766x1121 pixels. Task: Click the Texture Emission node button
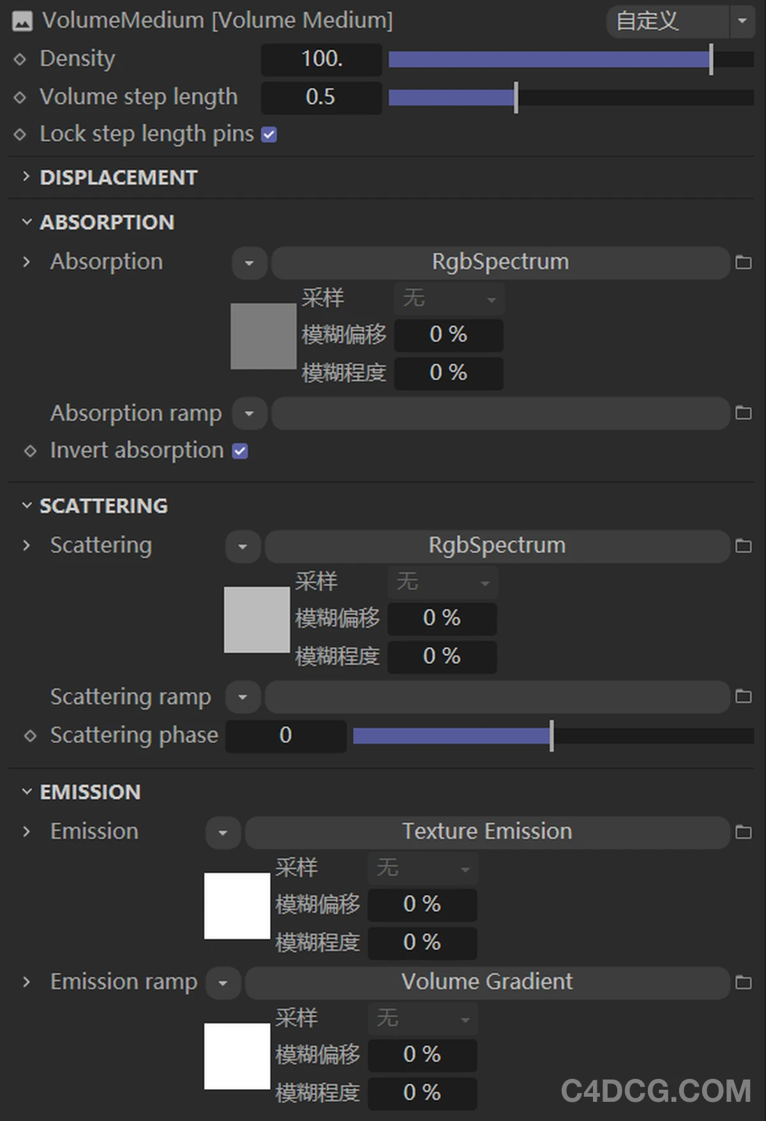(486, 832)
